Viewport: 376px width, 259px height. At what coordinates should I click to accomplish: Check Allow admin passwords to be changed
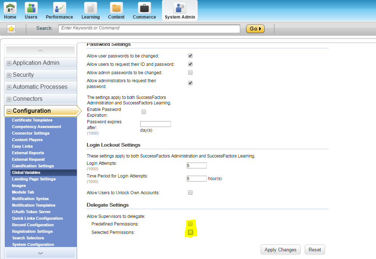point(190,72)
